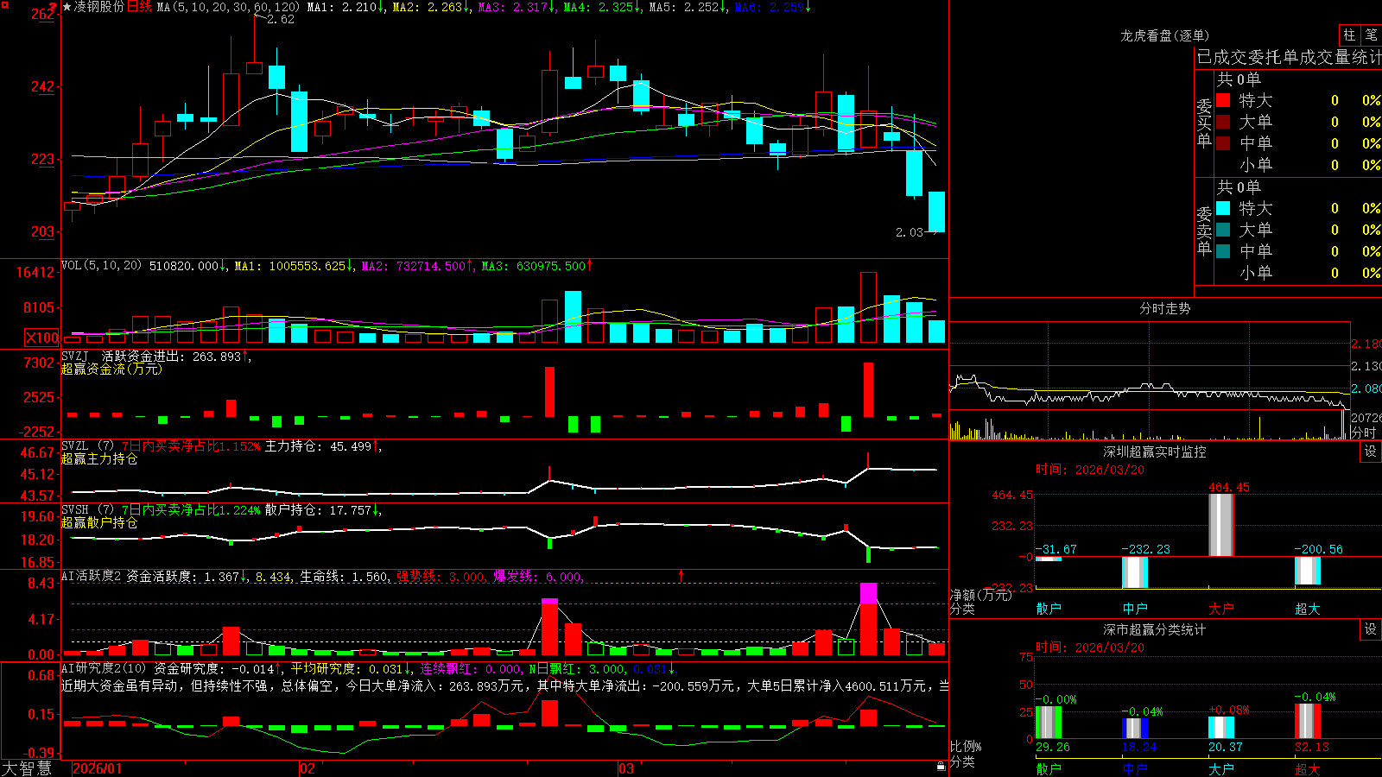Open 设 settings for 深圳超赢实时监控
1382x777 pixels.
1371,452
